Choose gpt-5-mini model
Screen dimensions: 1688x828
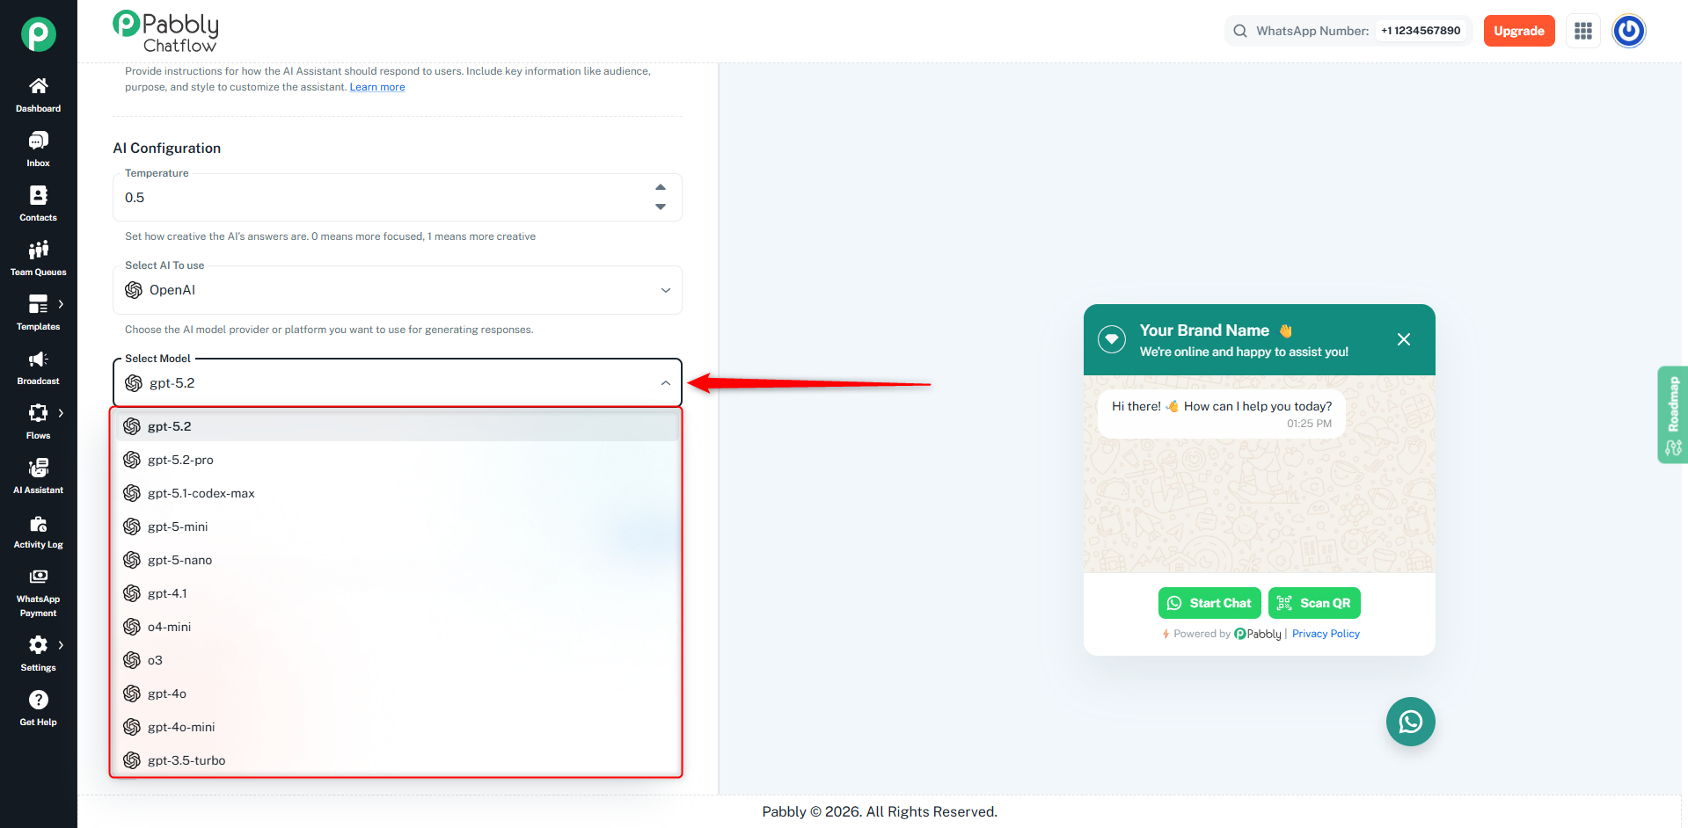(x=398, y=527)
